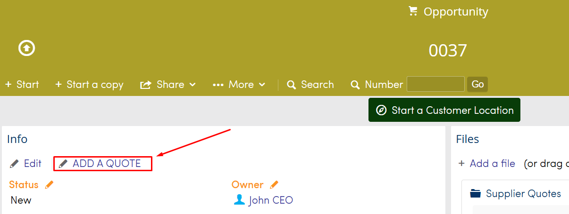Expand the More options menu
569x214 pixels.
[x=239, y=85]
